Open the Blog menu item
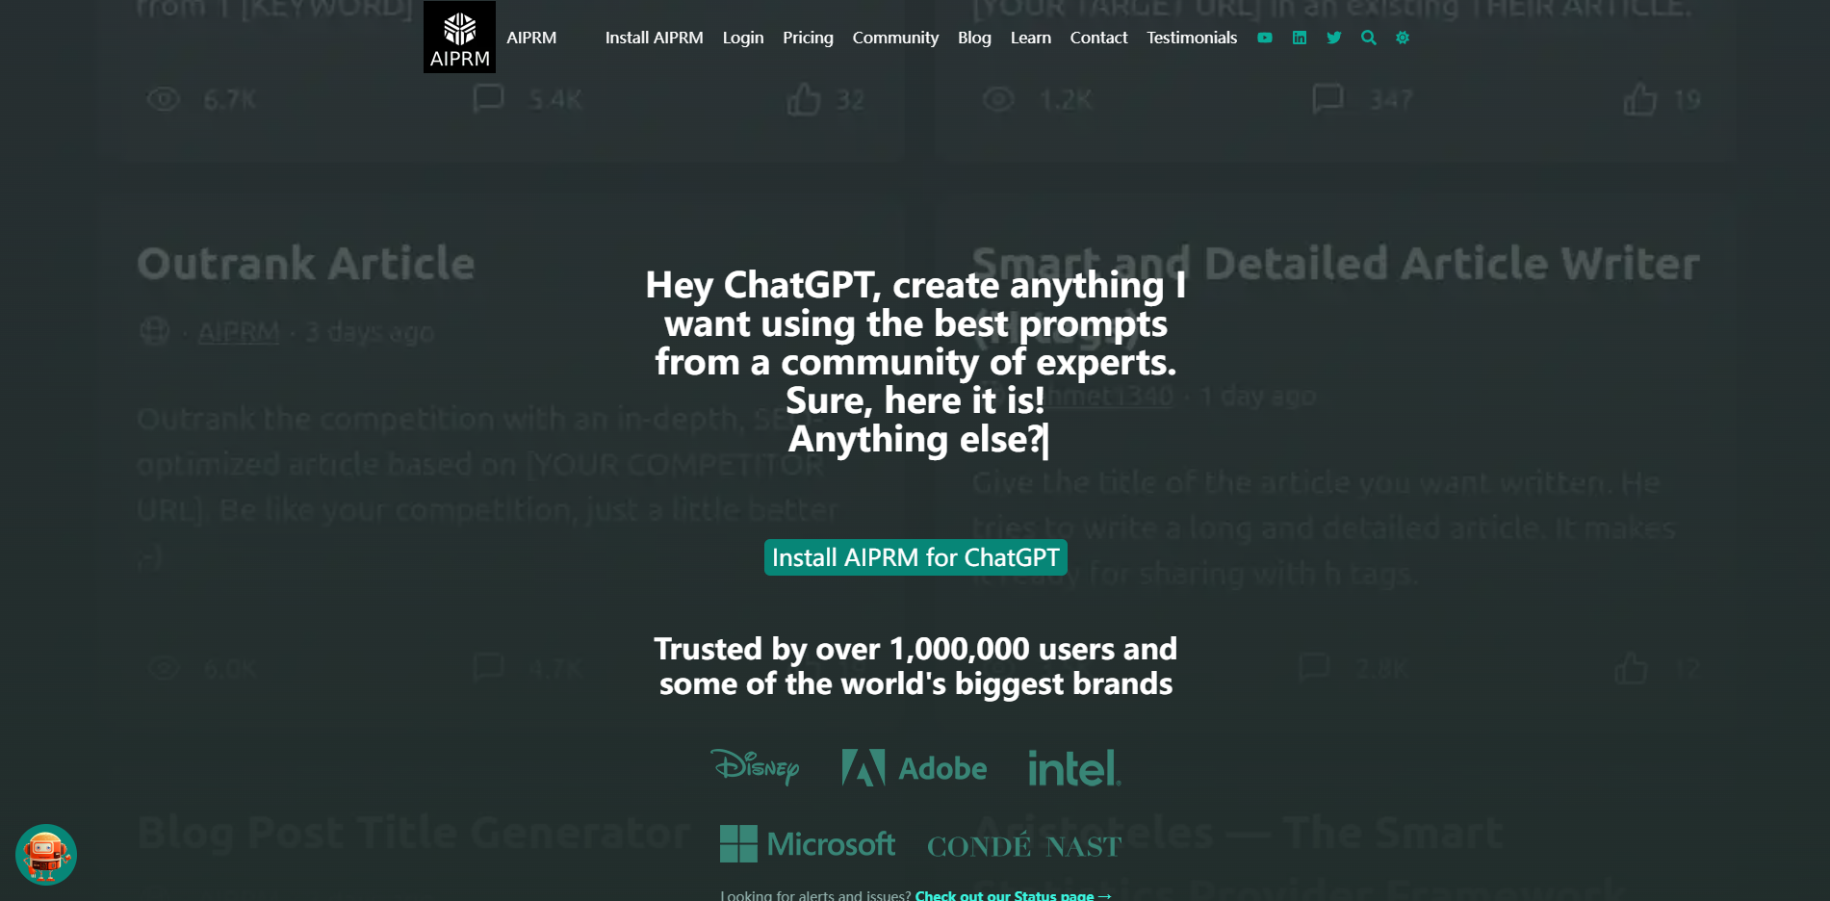Screen dimensions: 1830x901 pyautogui.click(x=974, y=38)
